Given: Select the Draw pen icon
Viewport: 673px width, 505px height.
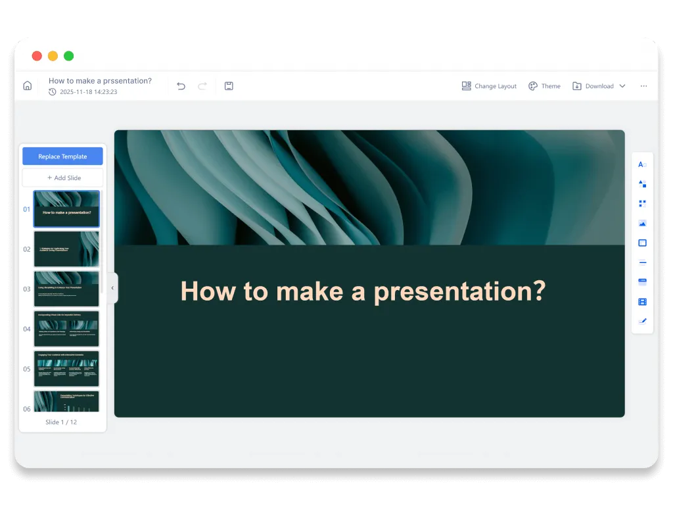Looking at the screenshot, I should 642,321.
